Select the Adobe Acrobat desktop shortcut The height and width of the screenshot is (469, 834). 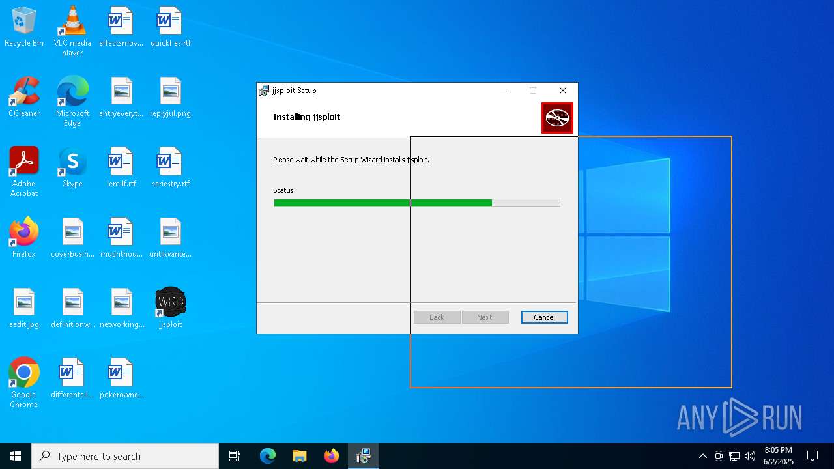[24, 172]
